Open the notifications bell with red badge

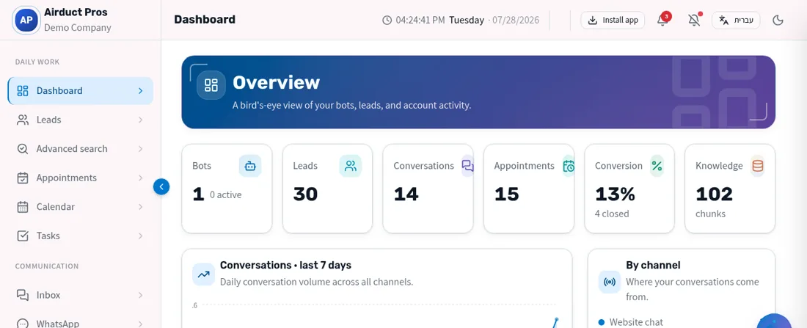[x=663, y=20]
